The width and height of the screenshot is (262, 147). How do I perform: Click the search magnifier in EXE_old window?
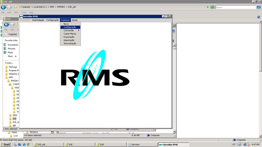coord(259,7)
